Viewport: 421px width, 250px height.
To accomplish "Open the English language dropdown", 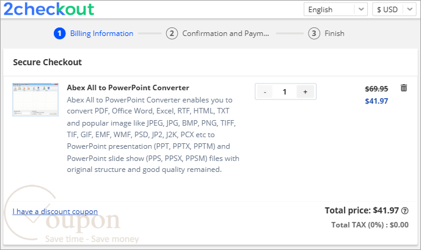I will click(x=335, y=9).
